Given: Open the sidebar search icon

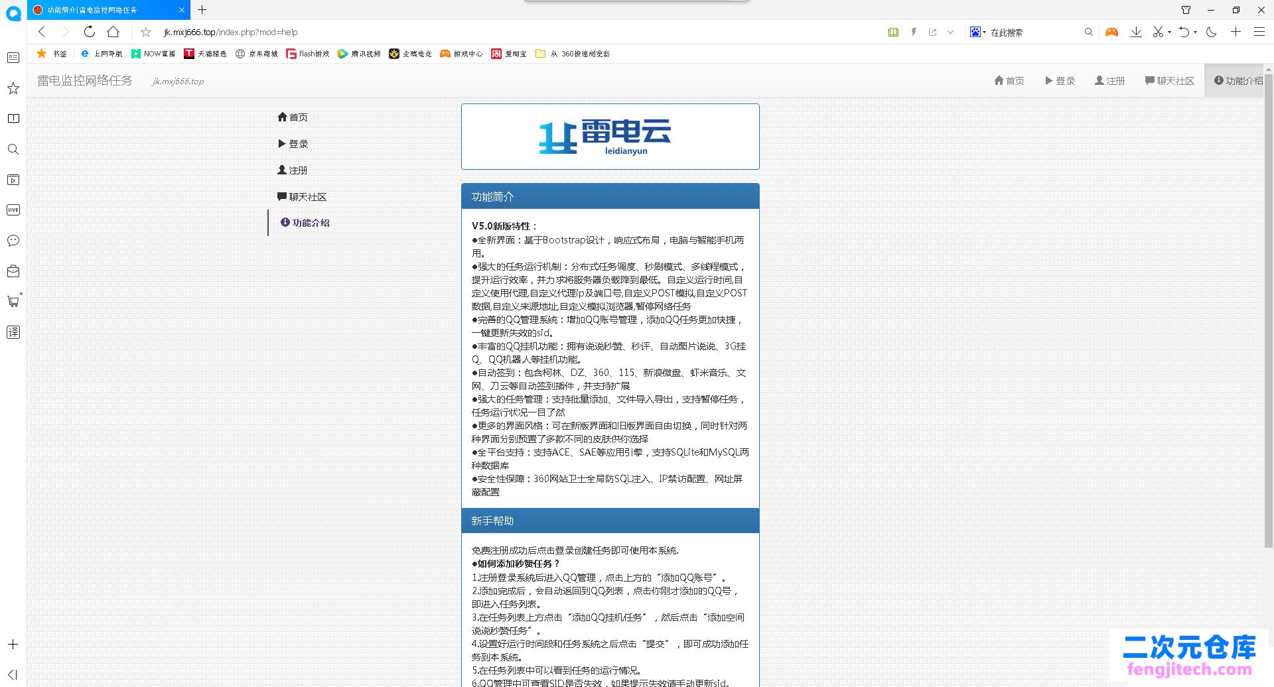Looking at the screenshot, I should coord(13,149).
